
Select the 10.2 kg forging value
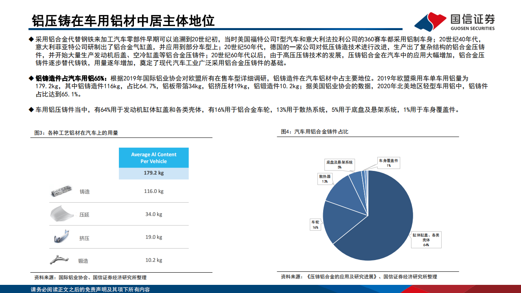click(x=154, y=260)
